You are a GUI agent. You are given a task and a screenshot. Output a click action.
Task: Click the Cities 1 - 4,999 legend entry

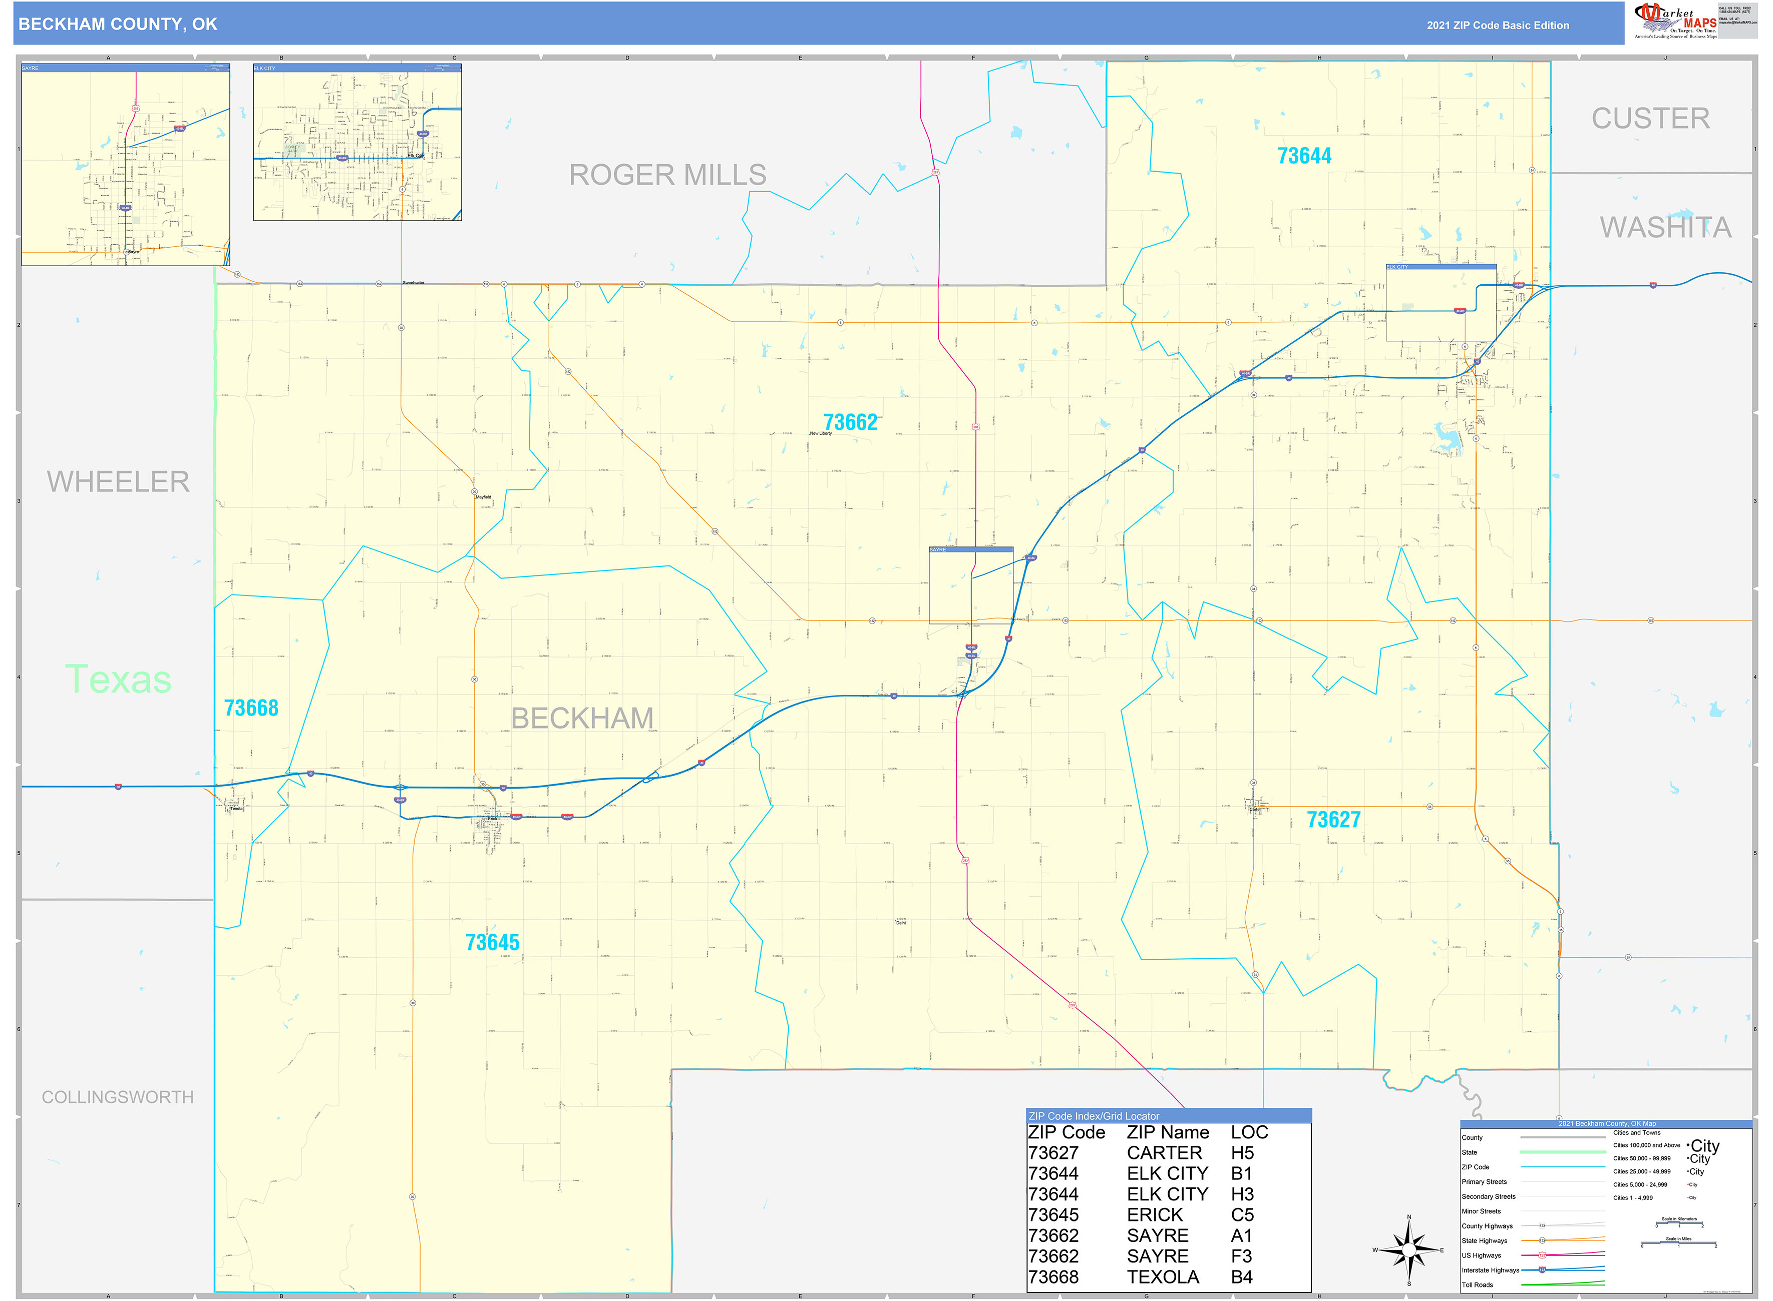click(x=1655, y=1198)
